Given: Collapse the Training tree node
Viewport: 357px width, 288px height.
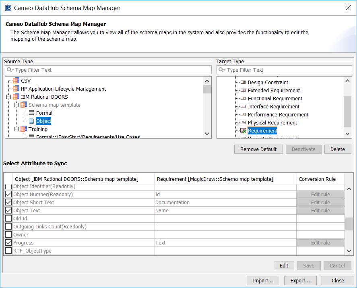Looking at the screenshot, I should [x=17, y=129].
